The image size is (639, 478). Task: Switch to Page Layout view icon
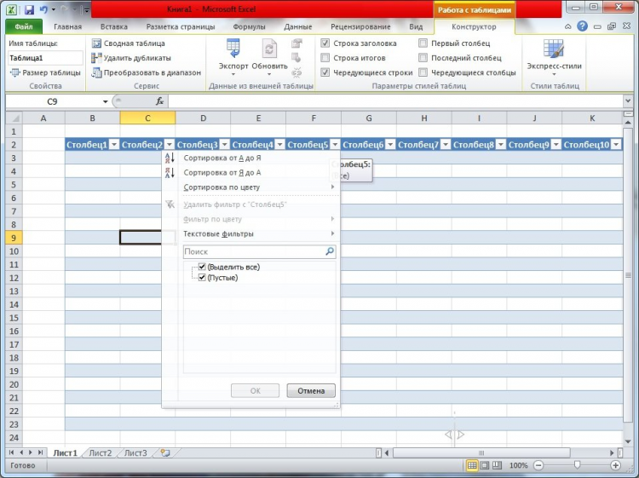484,465
